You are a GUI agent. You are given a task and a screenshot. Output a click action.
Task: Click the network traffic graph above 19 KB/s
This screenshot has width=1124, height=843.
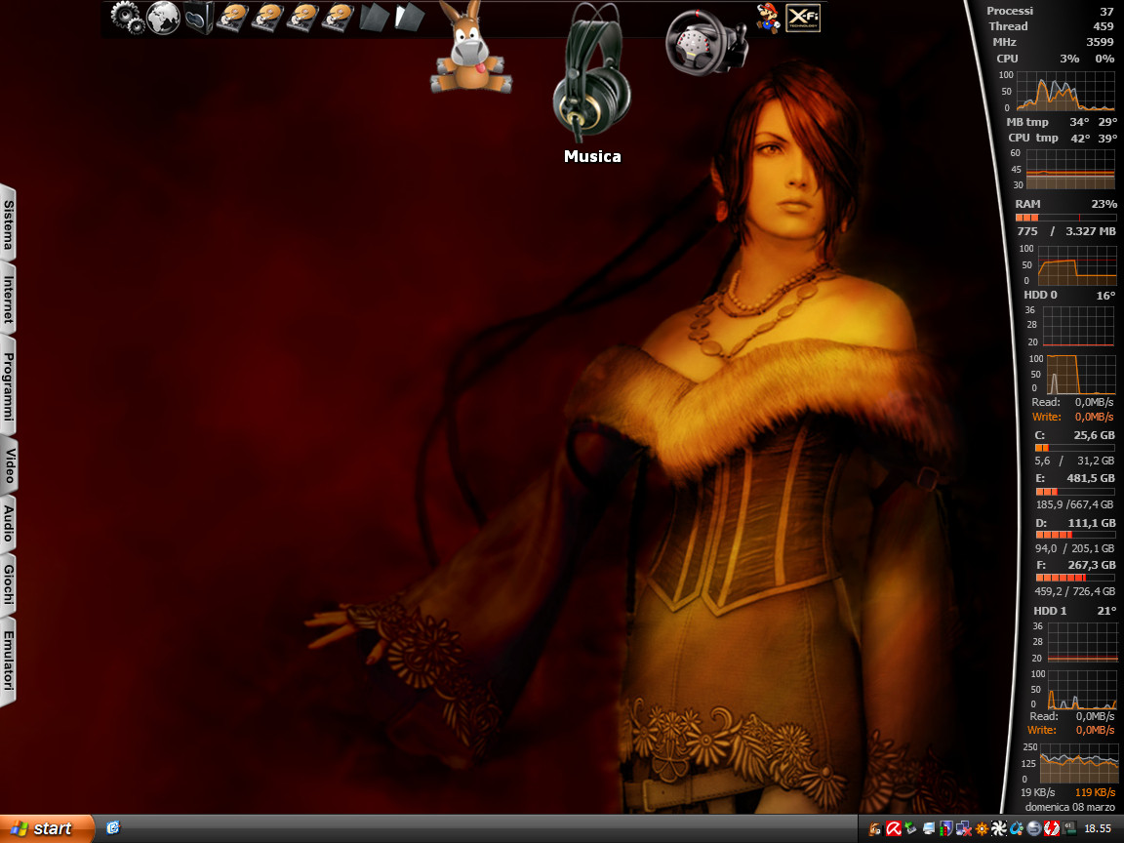click(1079, 763)
